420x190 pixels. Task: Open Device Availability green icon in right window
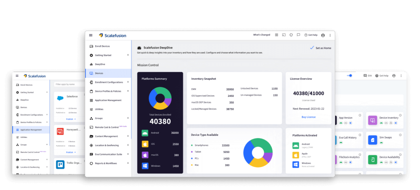pos(372,160)
